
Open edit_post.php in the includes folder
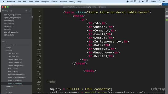(13, 68)
